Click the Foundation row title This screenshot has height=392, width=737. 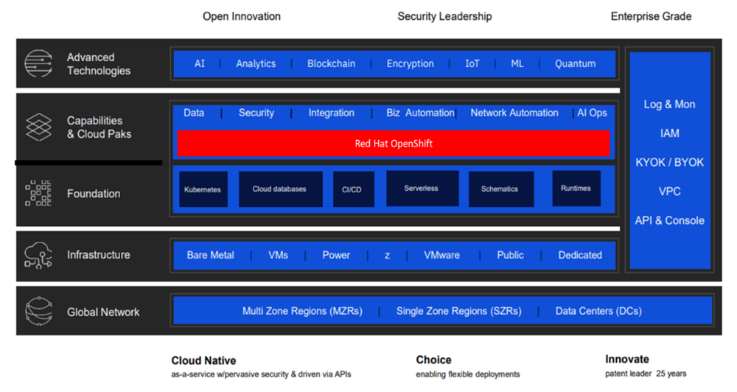pos(94,194)
